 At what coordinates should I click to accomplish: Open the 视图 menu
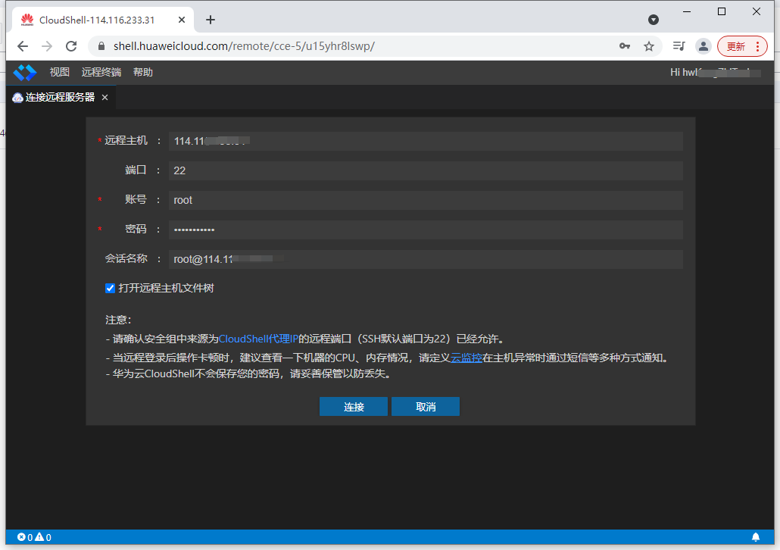click(60, 72)
